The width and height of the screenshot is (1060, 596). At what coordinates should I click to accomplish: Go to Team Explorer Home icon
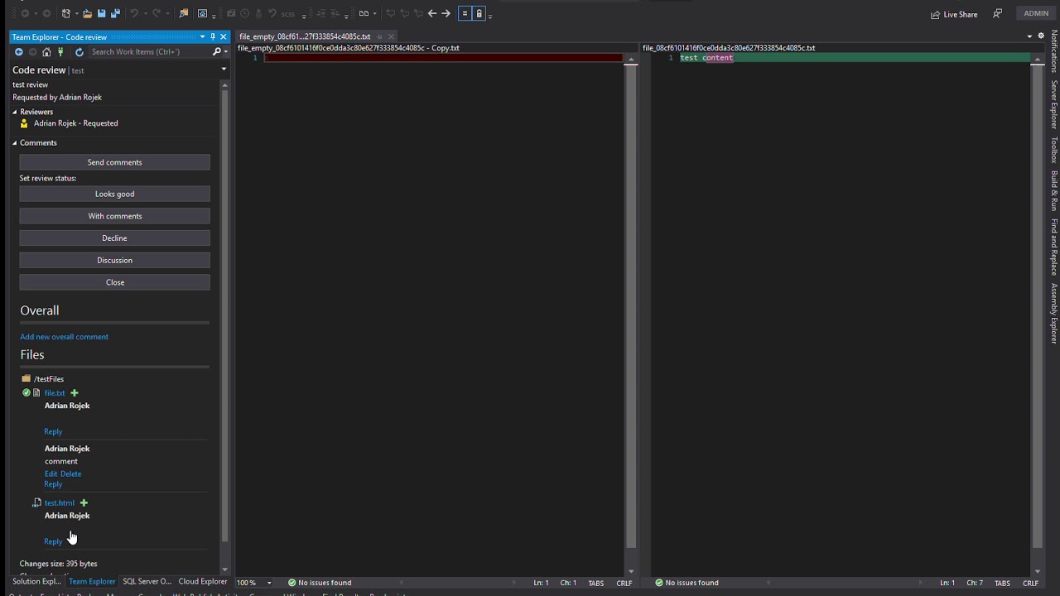[x=46, y=51]
